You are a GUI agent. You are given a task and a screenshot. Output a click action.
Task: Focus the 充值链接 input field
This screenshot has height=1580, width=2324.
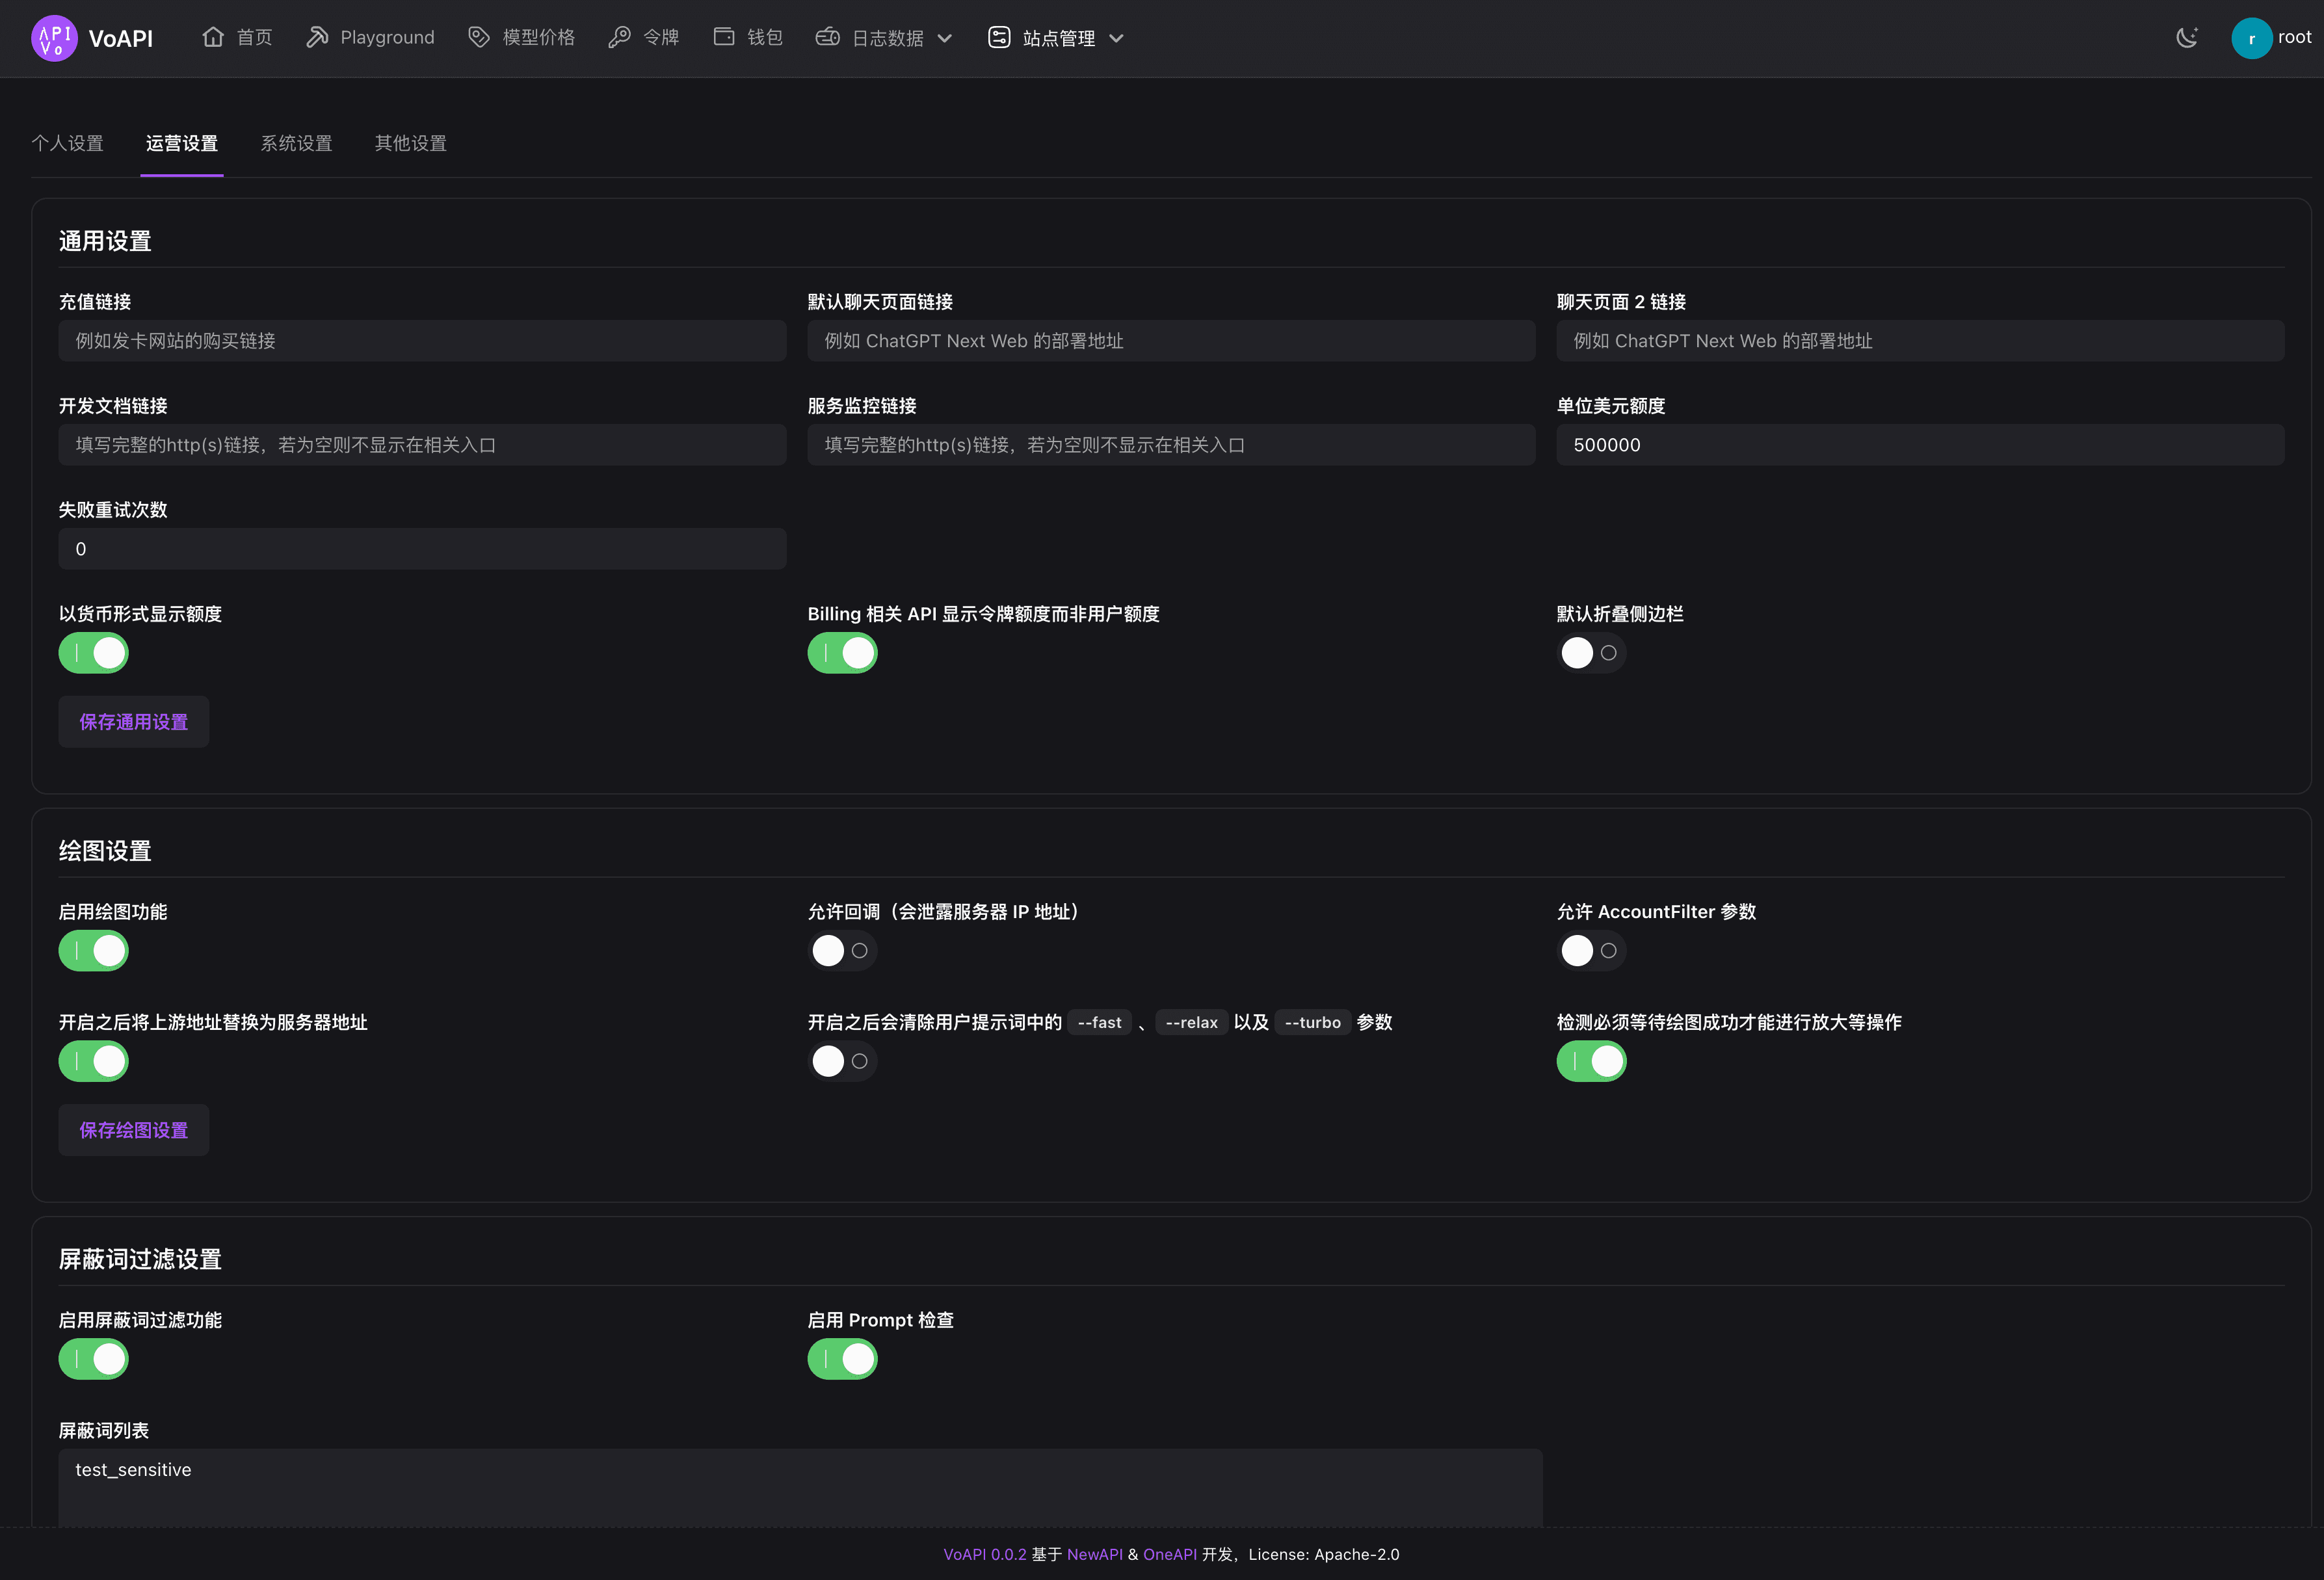point(423,341)
